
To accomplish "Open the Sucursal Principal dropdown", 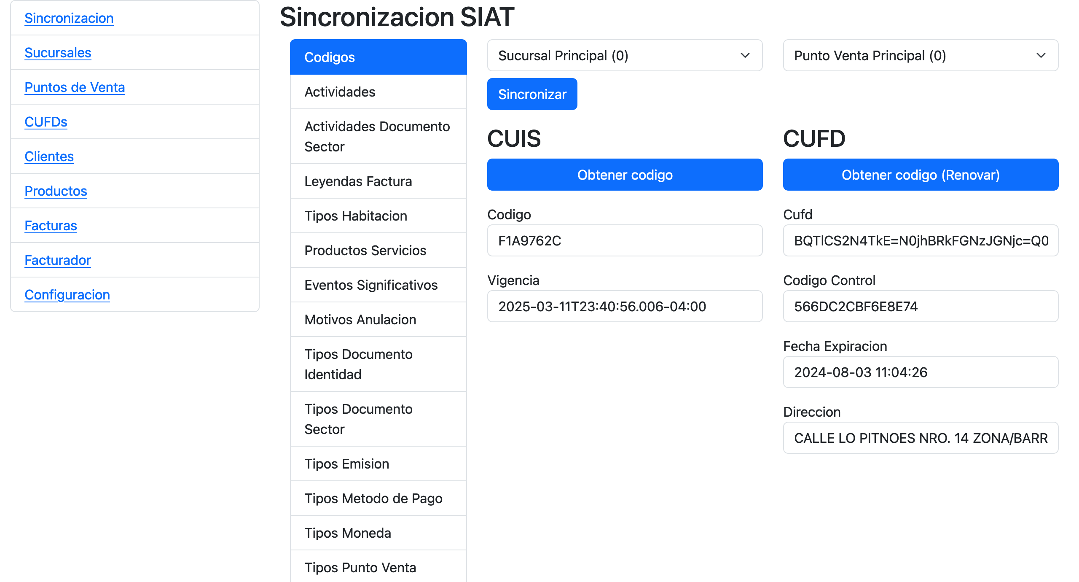I will [624, 56].
